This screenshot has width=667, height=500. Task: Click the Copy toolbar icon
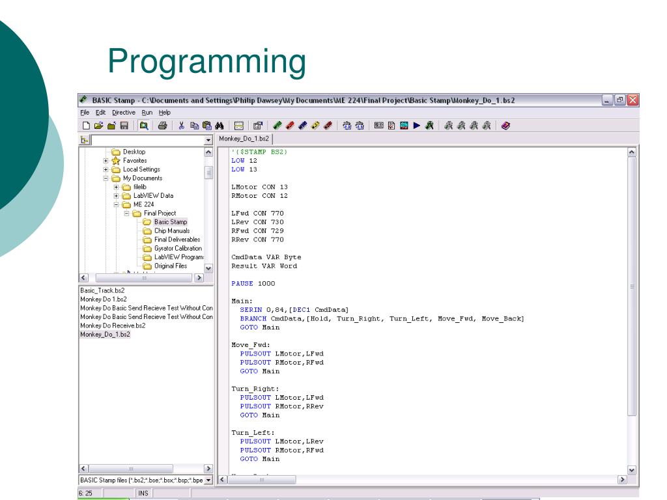pyautogui.click(x=194, y=126)
